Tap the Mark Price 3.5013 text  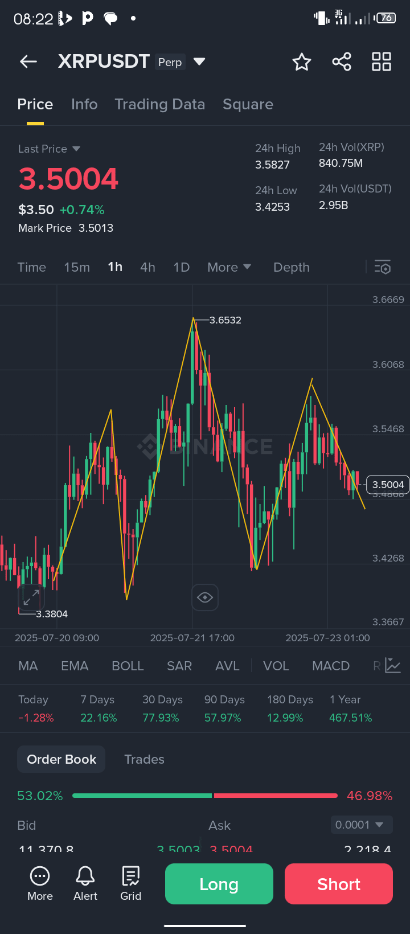pos(65,228)
